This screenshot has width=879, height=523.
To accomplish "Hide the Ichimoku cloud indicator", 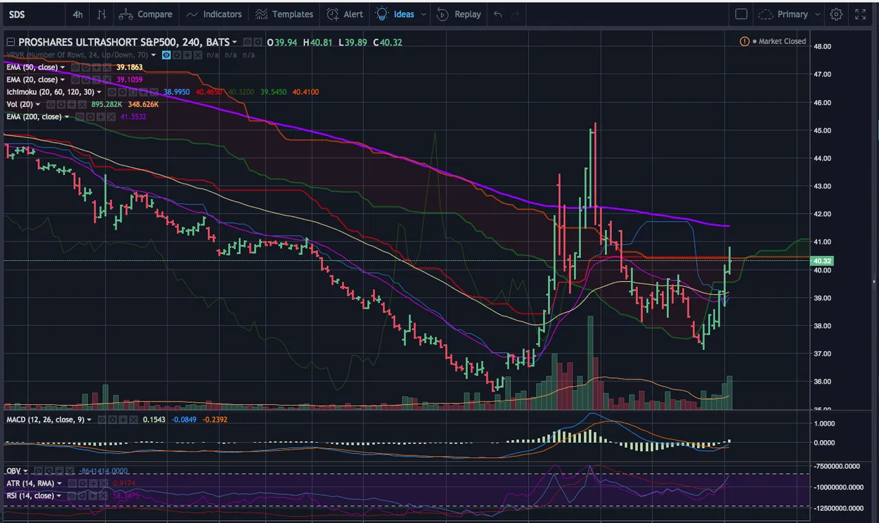I will [x=113, y=92].
